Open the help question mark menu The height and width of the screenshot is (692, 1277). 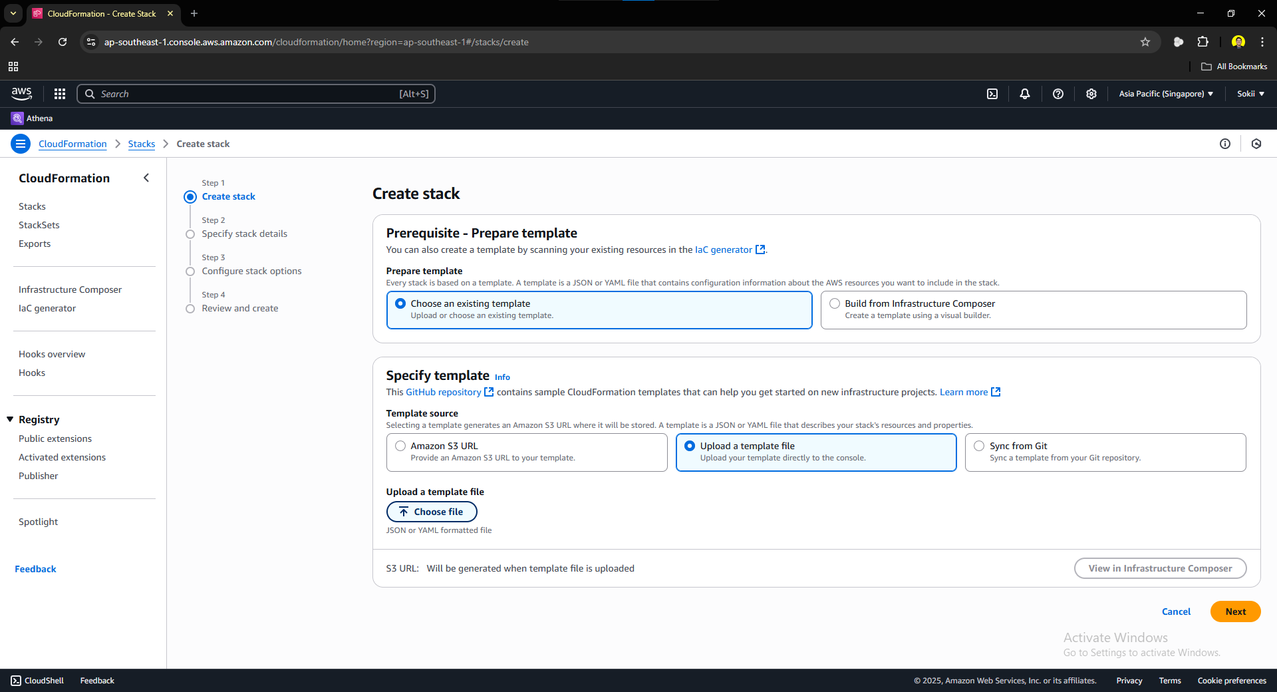pos(1058,94)
